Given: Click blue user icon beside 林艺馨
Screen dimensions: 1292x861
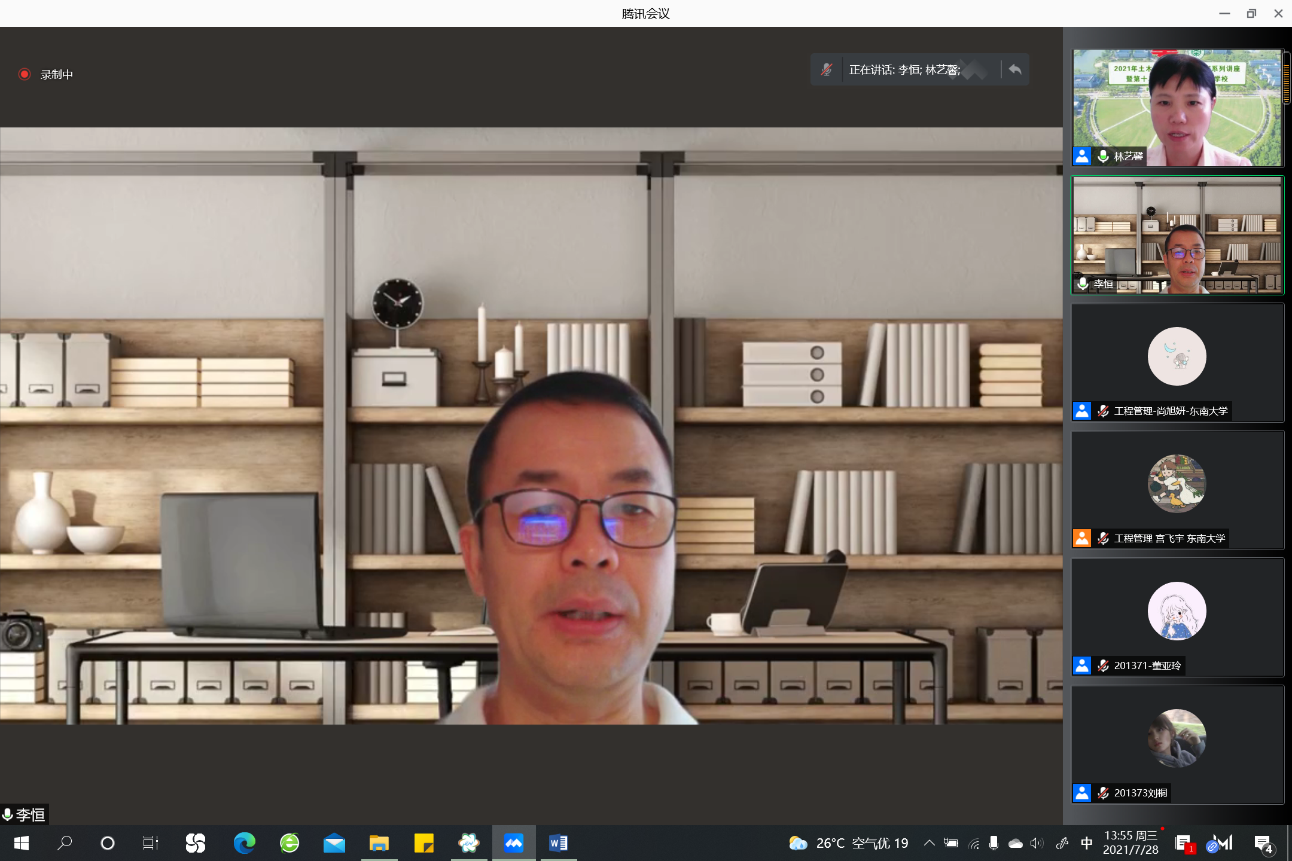Looking at the screenshot, I should coord(1082,156).
